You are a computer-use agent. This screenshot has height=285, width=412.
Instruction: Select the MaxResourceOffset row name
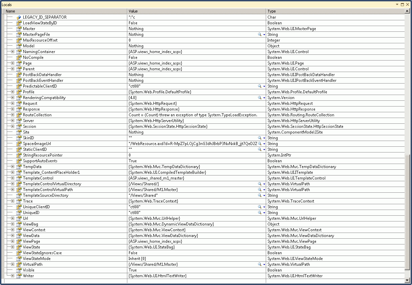40,40
